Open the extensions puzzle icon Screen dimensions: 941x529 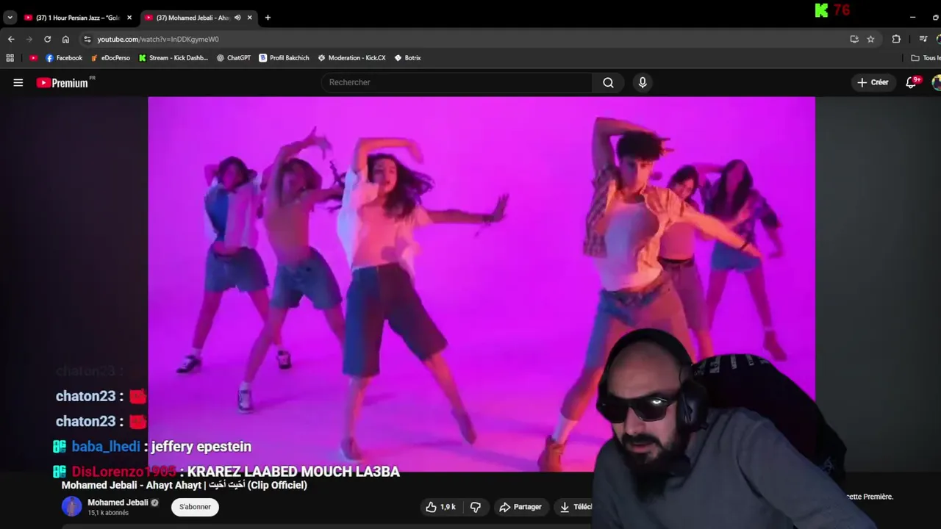click(896, 39)
